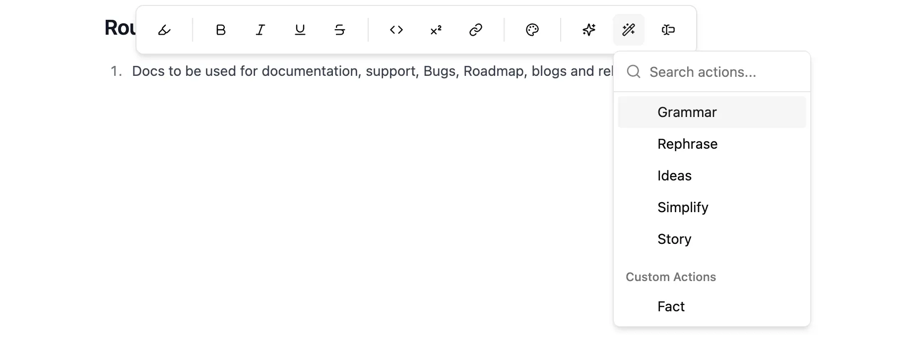Apply strikethrough to selected text
The image size is (906, 344).
tap(340, 30)
